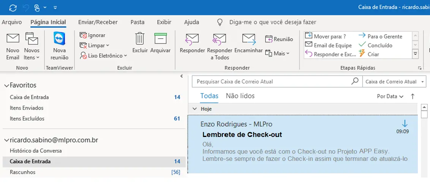Open Caixa de Correio Atual scope dropdown
This screenshot has width=430, height=184.
[x=395, y=82]
